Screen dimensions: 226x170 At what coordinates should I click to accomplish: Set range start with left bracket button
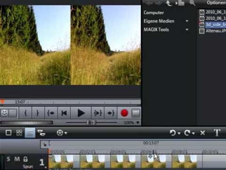pos(25,113)
